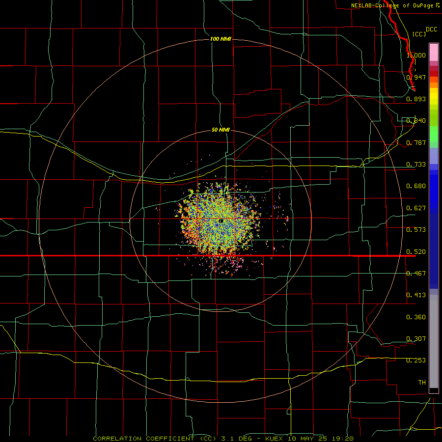The height and width of the screenshot is (442, 442).
Task: Click the 0.627 scale value
Action: (x=416, y=208)
